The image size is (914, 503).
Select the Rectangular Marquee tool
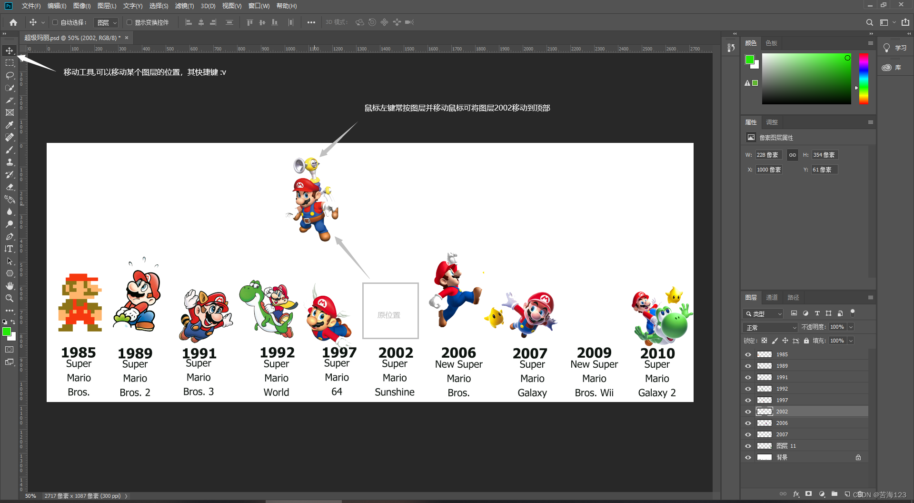coord(10,63)
